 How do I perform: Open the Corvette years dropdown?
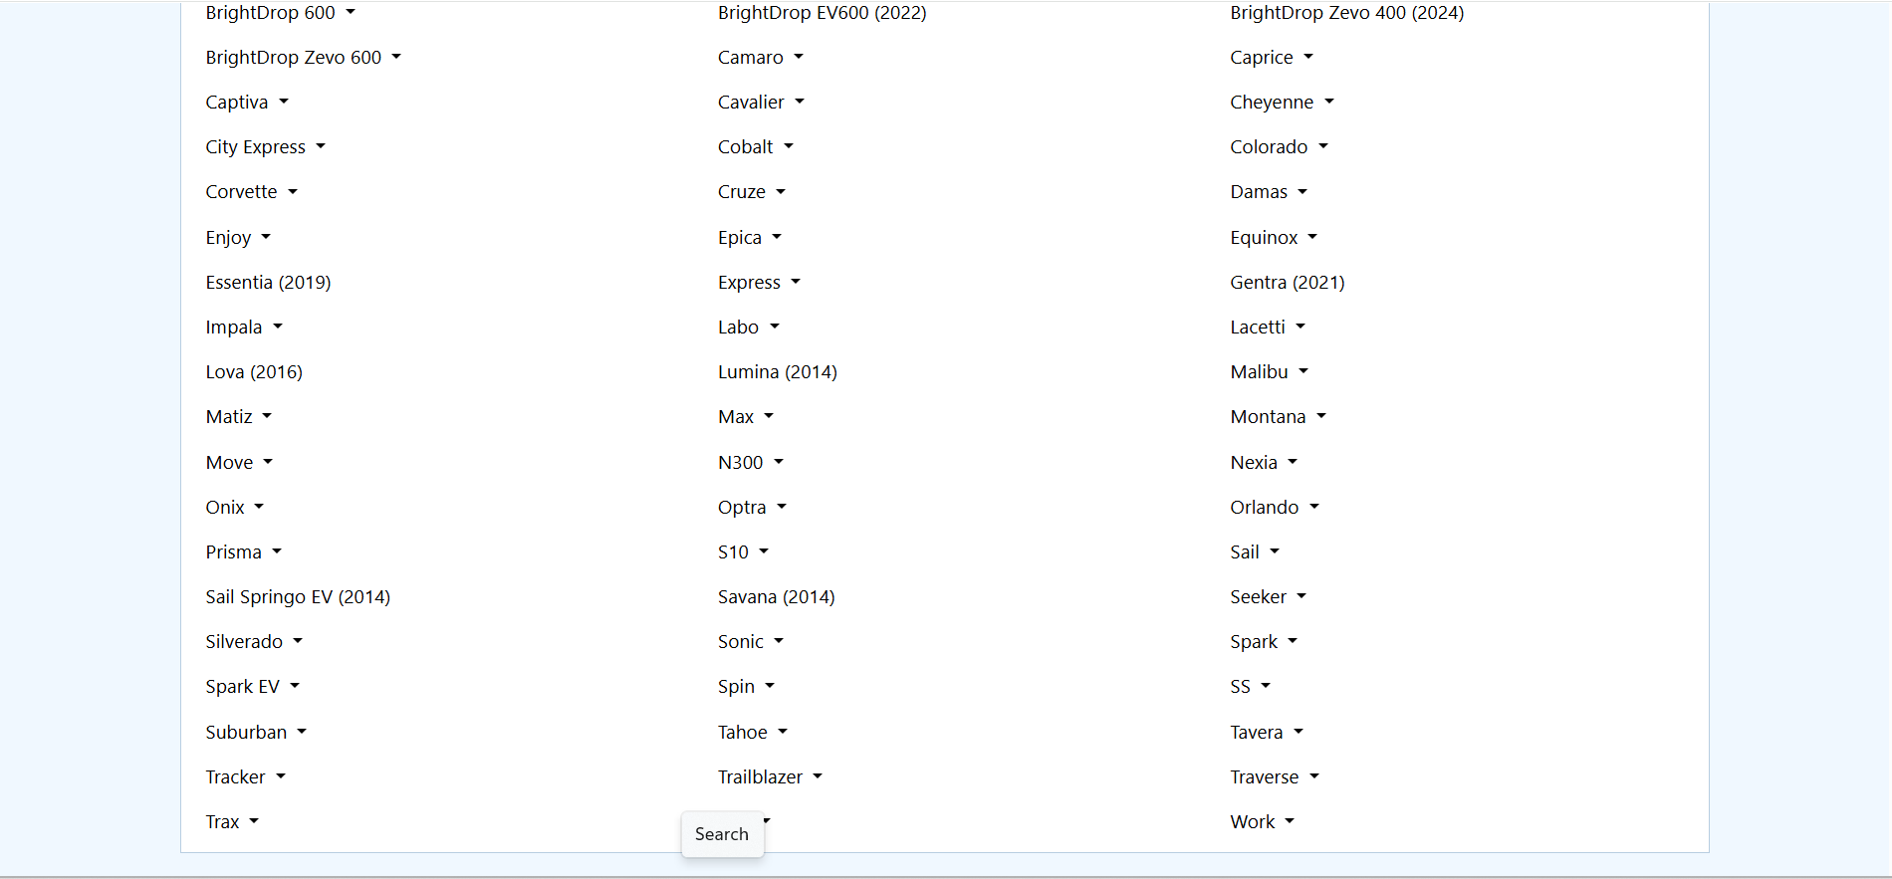click(x=251, y=192)
